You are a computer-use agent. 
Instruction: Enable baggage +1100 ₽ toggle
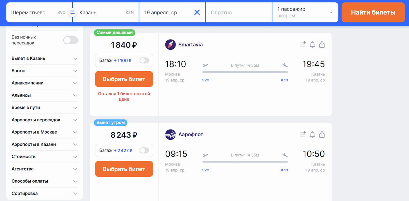(144, 60)
